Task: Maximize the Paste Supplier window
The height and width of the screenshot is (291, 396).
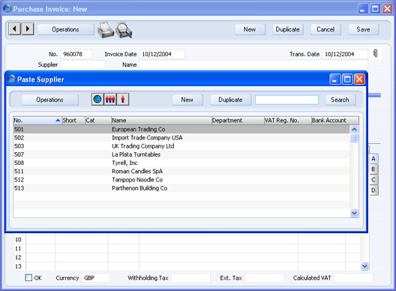Action: tap(347, 79)
